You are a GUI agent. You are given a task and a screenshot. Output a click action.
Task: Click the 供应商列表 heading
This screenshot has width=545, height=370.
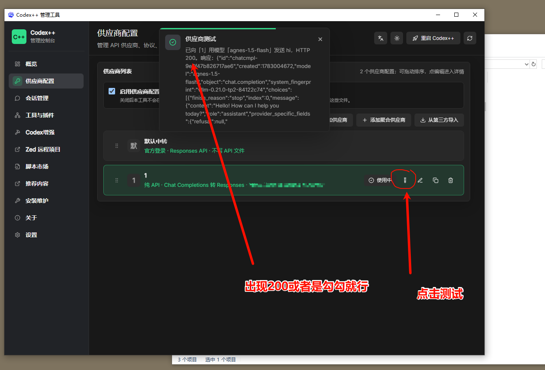(118, 71)
